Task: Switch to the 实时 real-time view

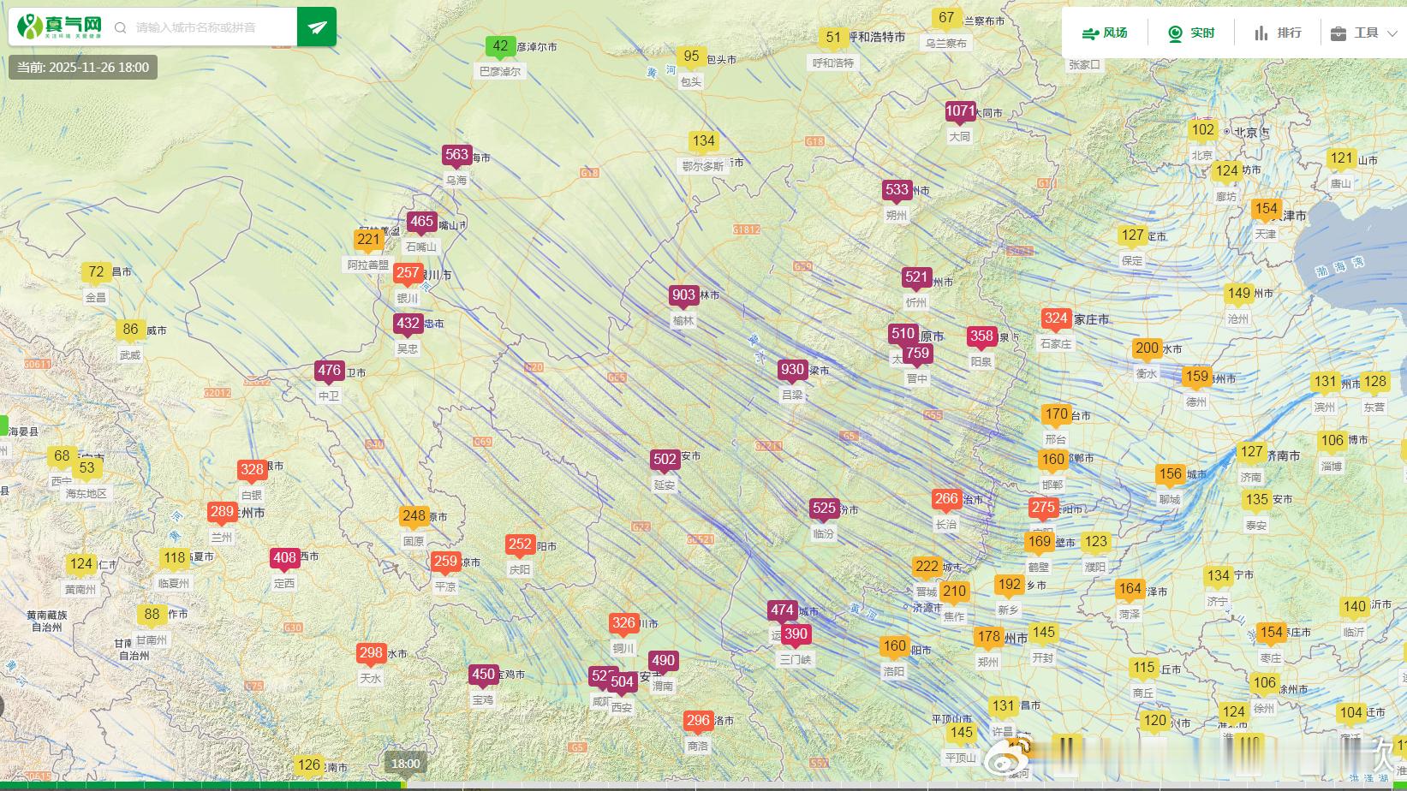Action: 1191,33
